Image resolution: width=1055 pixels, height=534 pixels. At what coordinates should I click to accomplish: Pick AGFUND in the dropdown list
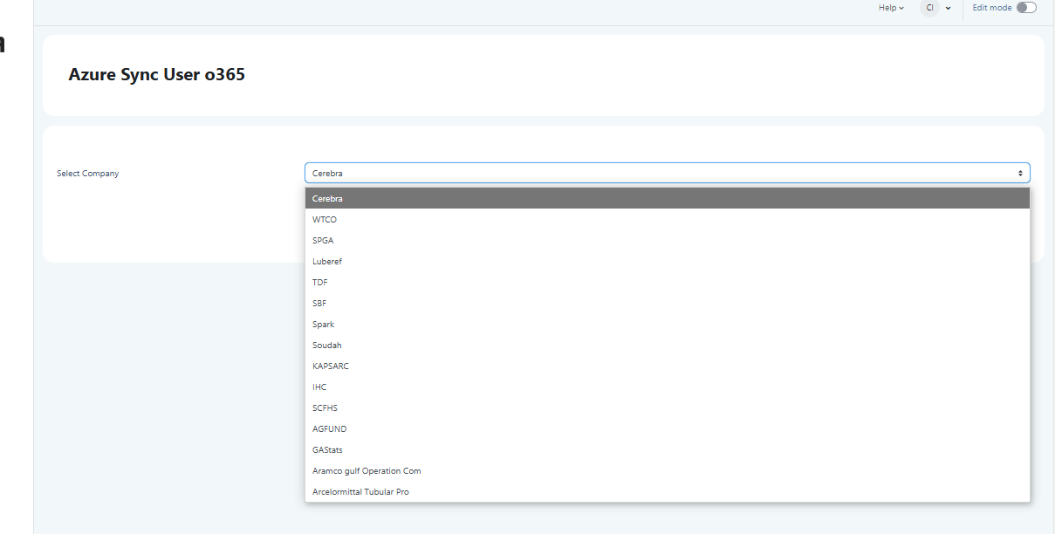pyautogui.click(x=667, y=429)
